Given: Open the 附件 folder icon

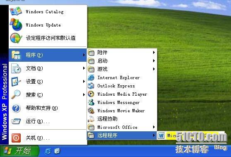Looking at the screenshot, I should 91,53.
